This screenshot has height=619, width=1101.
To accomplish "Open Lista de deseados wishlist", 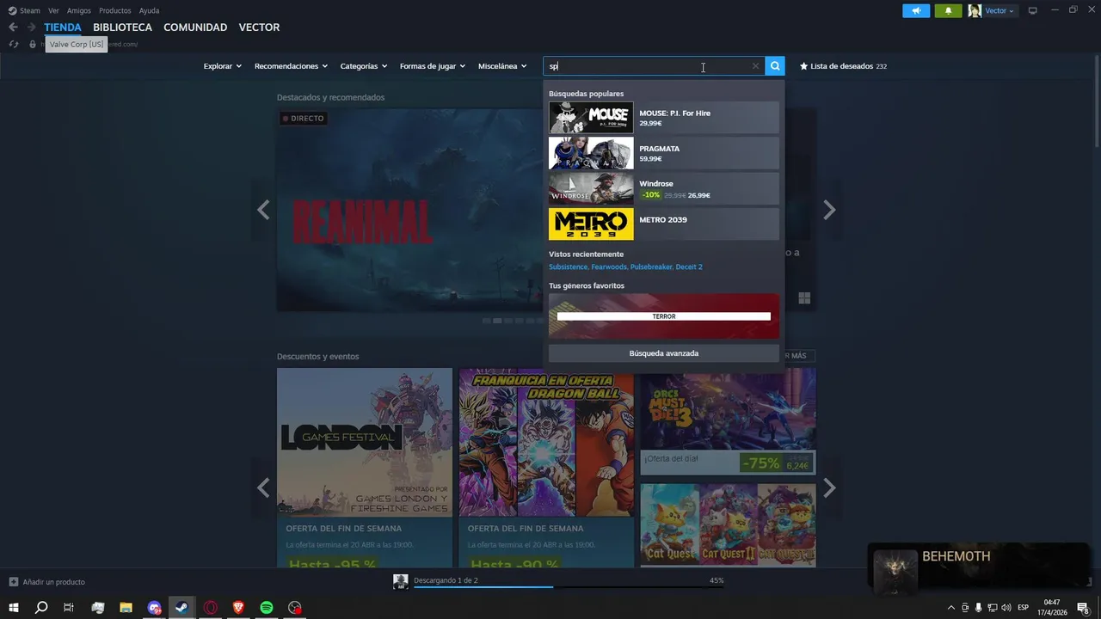I will (843, 66).
